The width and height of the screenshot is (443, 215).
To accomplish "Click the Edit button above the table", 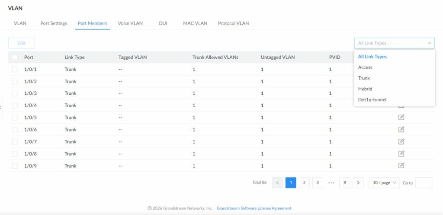I will pos(22,43).
